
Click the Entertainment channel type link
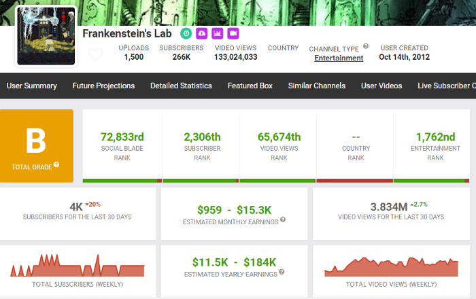(x=339, y=58)
